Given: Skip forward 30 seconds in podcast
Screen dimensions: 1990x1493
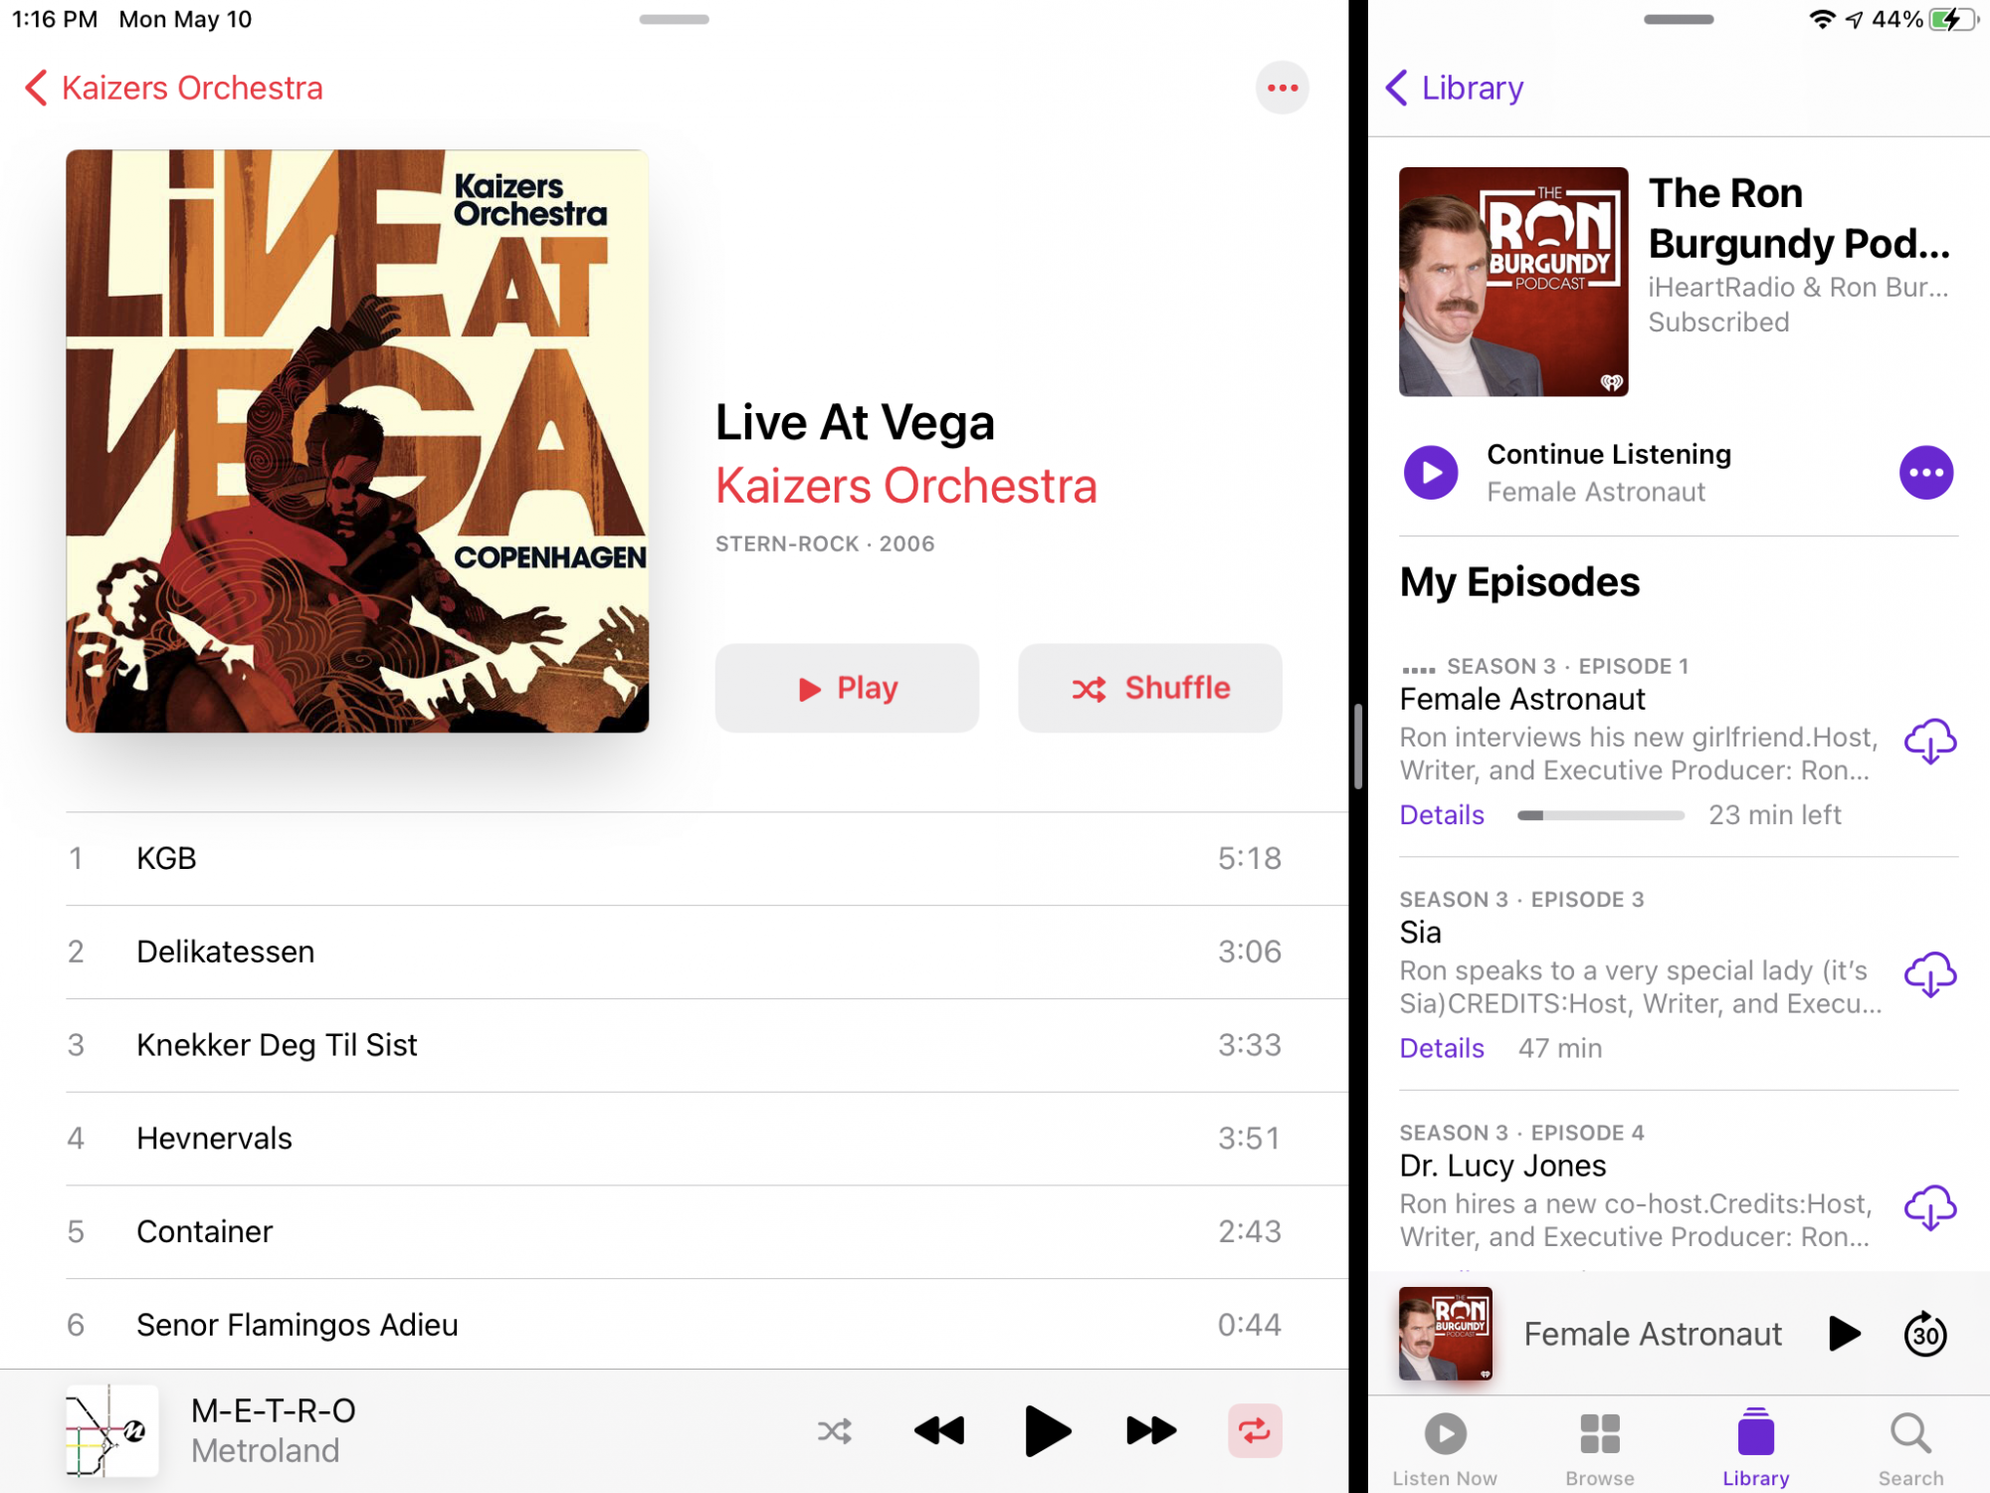Looking at the screenshot, I should pyautogui.click(x=1925, y=1334).
